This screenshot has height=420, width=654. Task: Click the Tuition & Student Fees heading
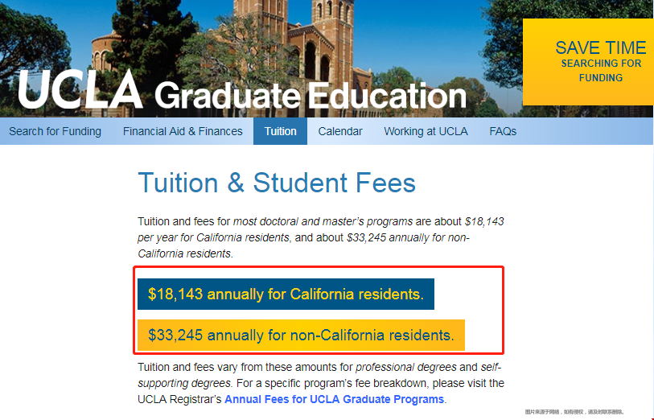pos(277,183)
